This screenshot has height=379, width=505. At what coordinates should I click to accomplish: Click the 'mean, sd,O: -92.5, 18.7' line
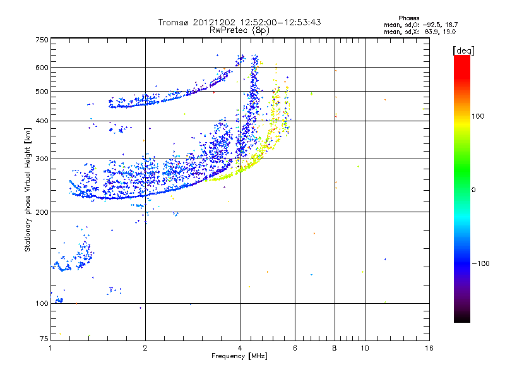pos(420,25)
